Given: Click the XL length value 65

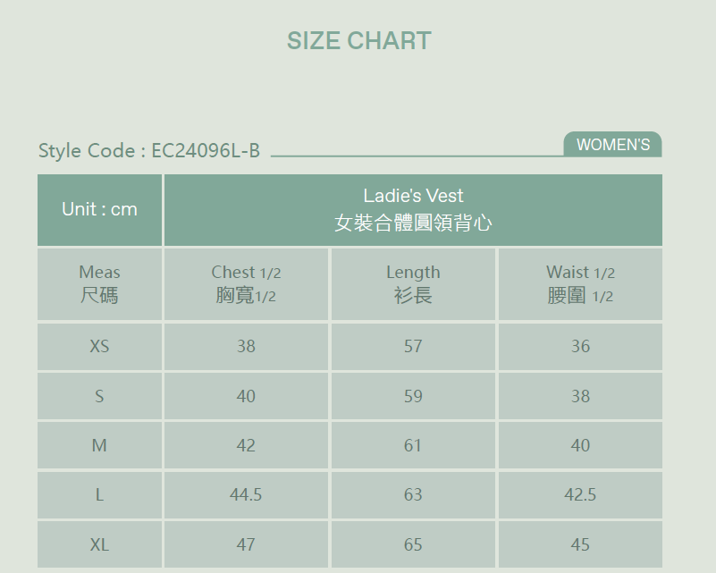Looking at the screenshot, I should pyautogui.click(x=413, y=544).
